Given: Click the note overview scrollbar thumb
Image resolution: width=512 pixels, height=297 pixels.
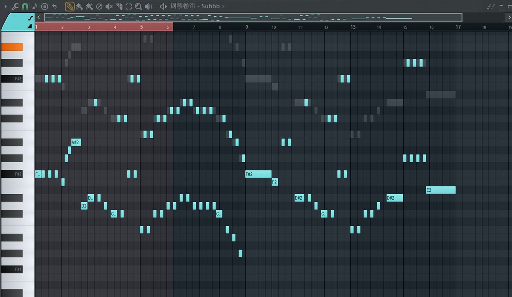Looking at the screenshot, I should coord(253,17).
